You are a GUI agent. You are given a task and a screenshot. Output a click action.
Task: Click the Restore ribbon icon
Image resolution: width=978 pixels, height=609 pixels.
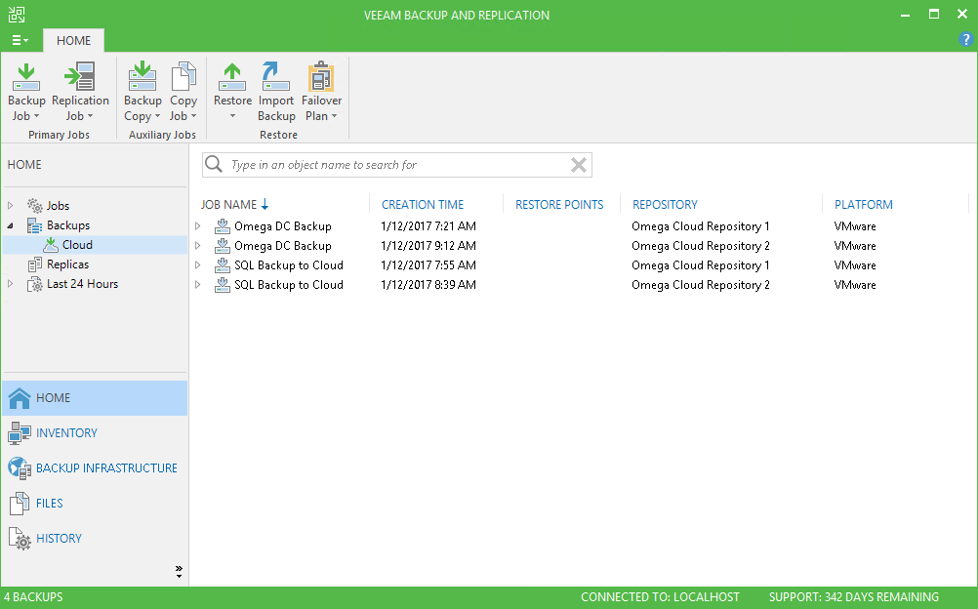point(232,77)
